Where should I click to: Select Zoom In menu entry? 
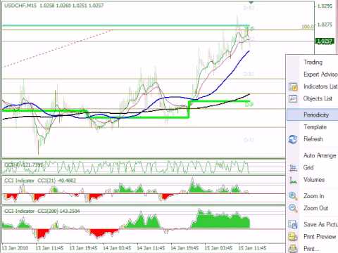(x=314, y=196)
